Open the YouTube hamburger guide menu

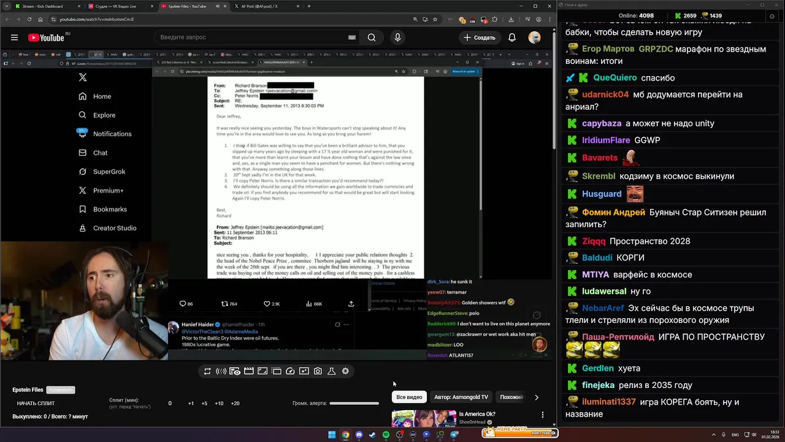point(14,37)
